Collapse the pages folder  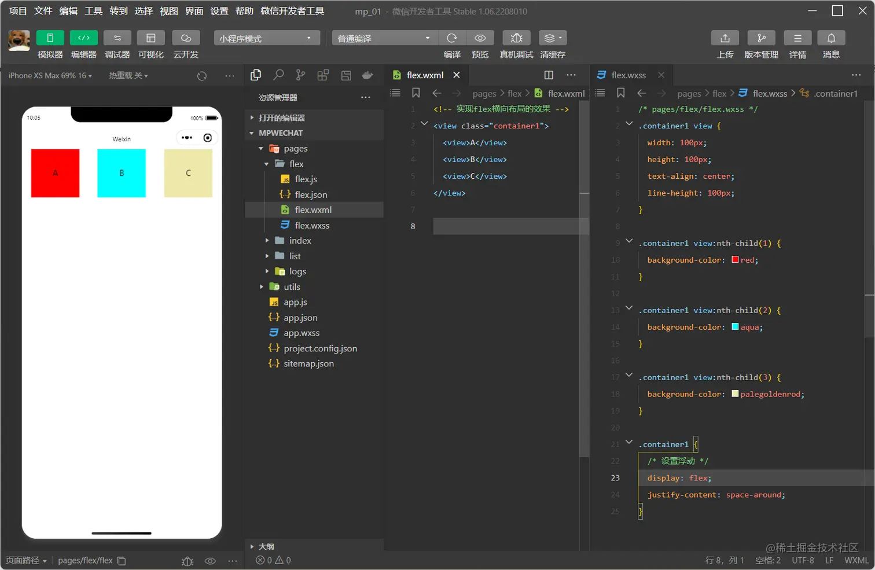point(314,149)
